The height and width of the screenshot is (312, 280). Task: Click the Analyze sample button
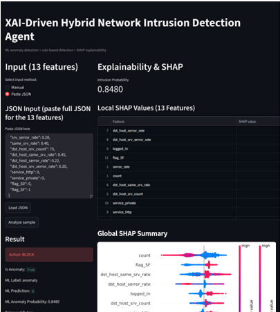[22, 222]
